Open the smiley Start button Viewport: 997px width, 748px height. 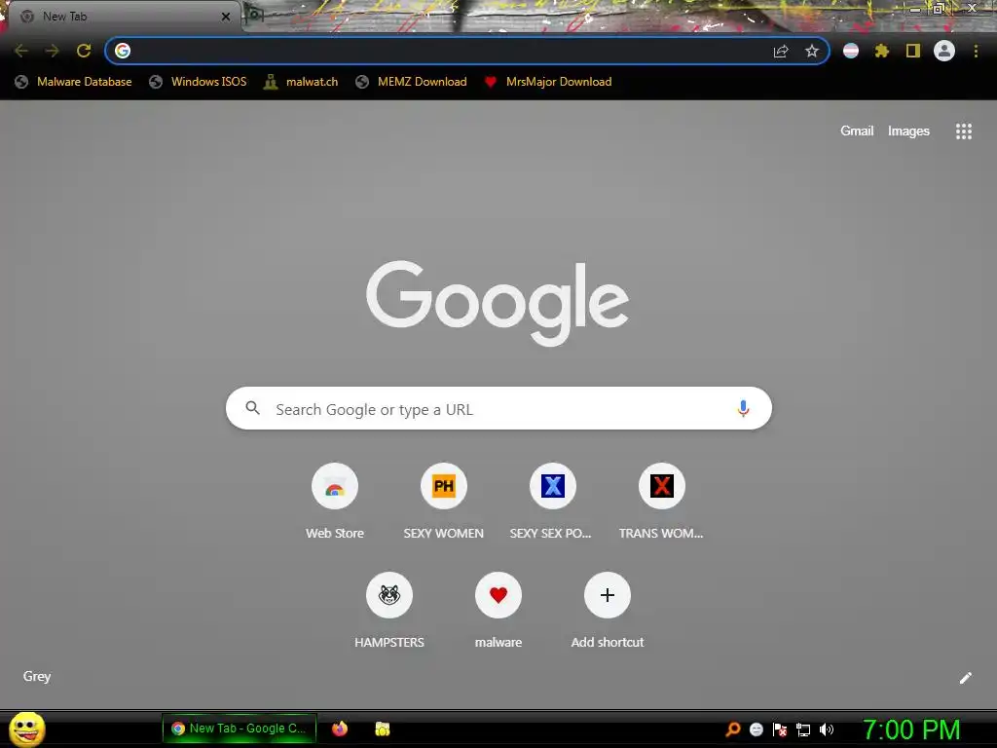pos(27,729)
